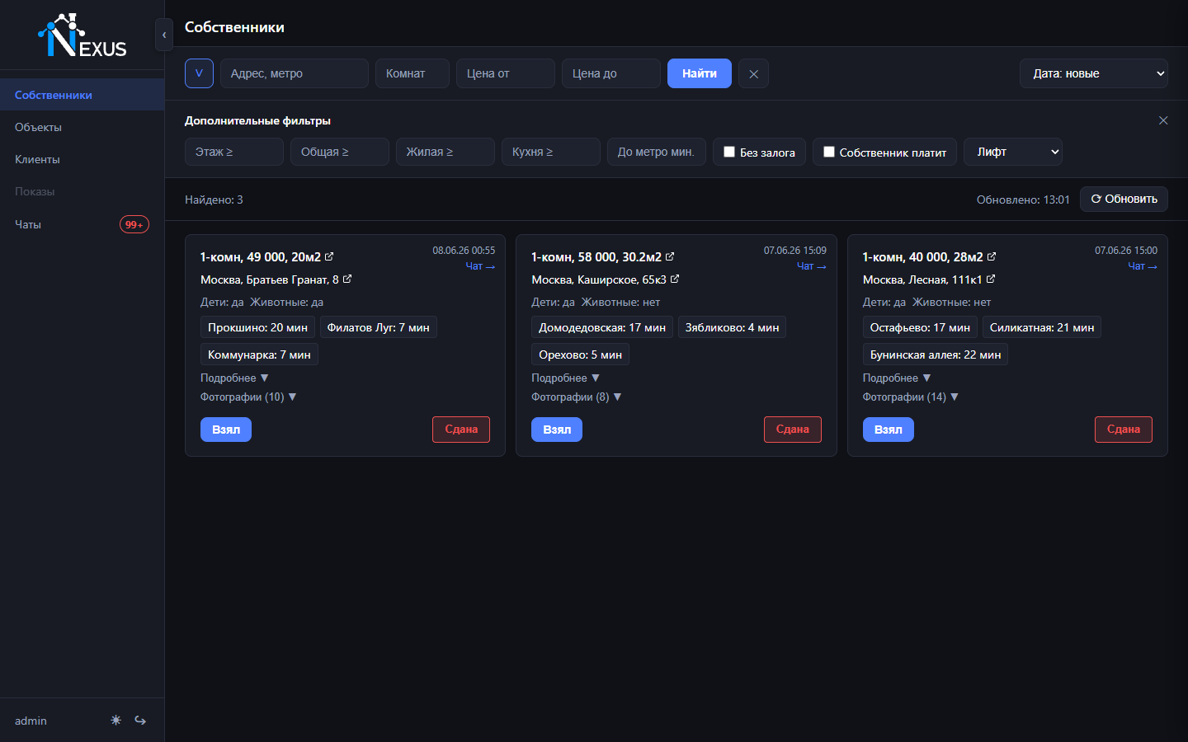Screen dimensions: 1188x742
Task: Toggle the theme with the sun icon
Action: [x=115, y=721]
